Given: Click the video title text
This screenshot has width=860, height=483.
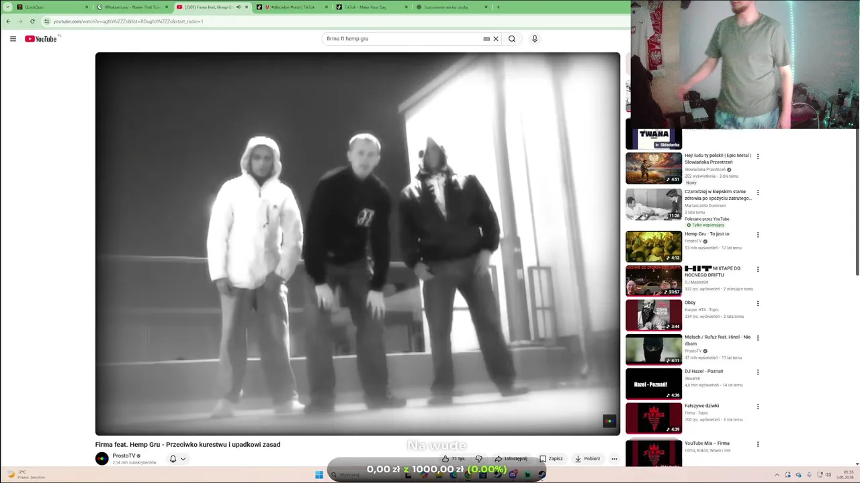Looking at the screenshot, I should [x=187, y=444].
